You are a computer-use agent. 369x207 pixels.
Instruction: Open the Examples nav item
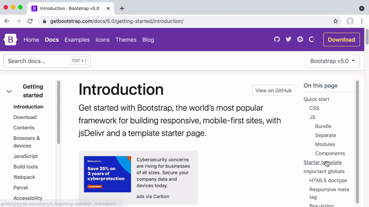pyautogui.click(x=77, y=40)
